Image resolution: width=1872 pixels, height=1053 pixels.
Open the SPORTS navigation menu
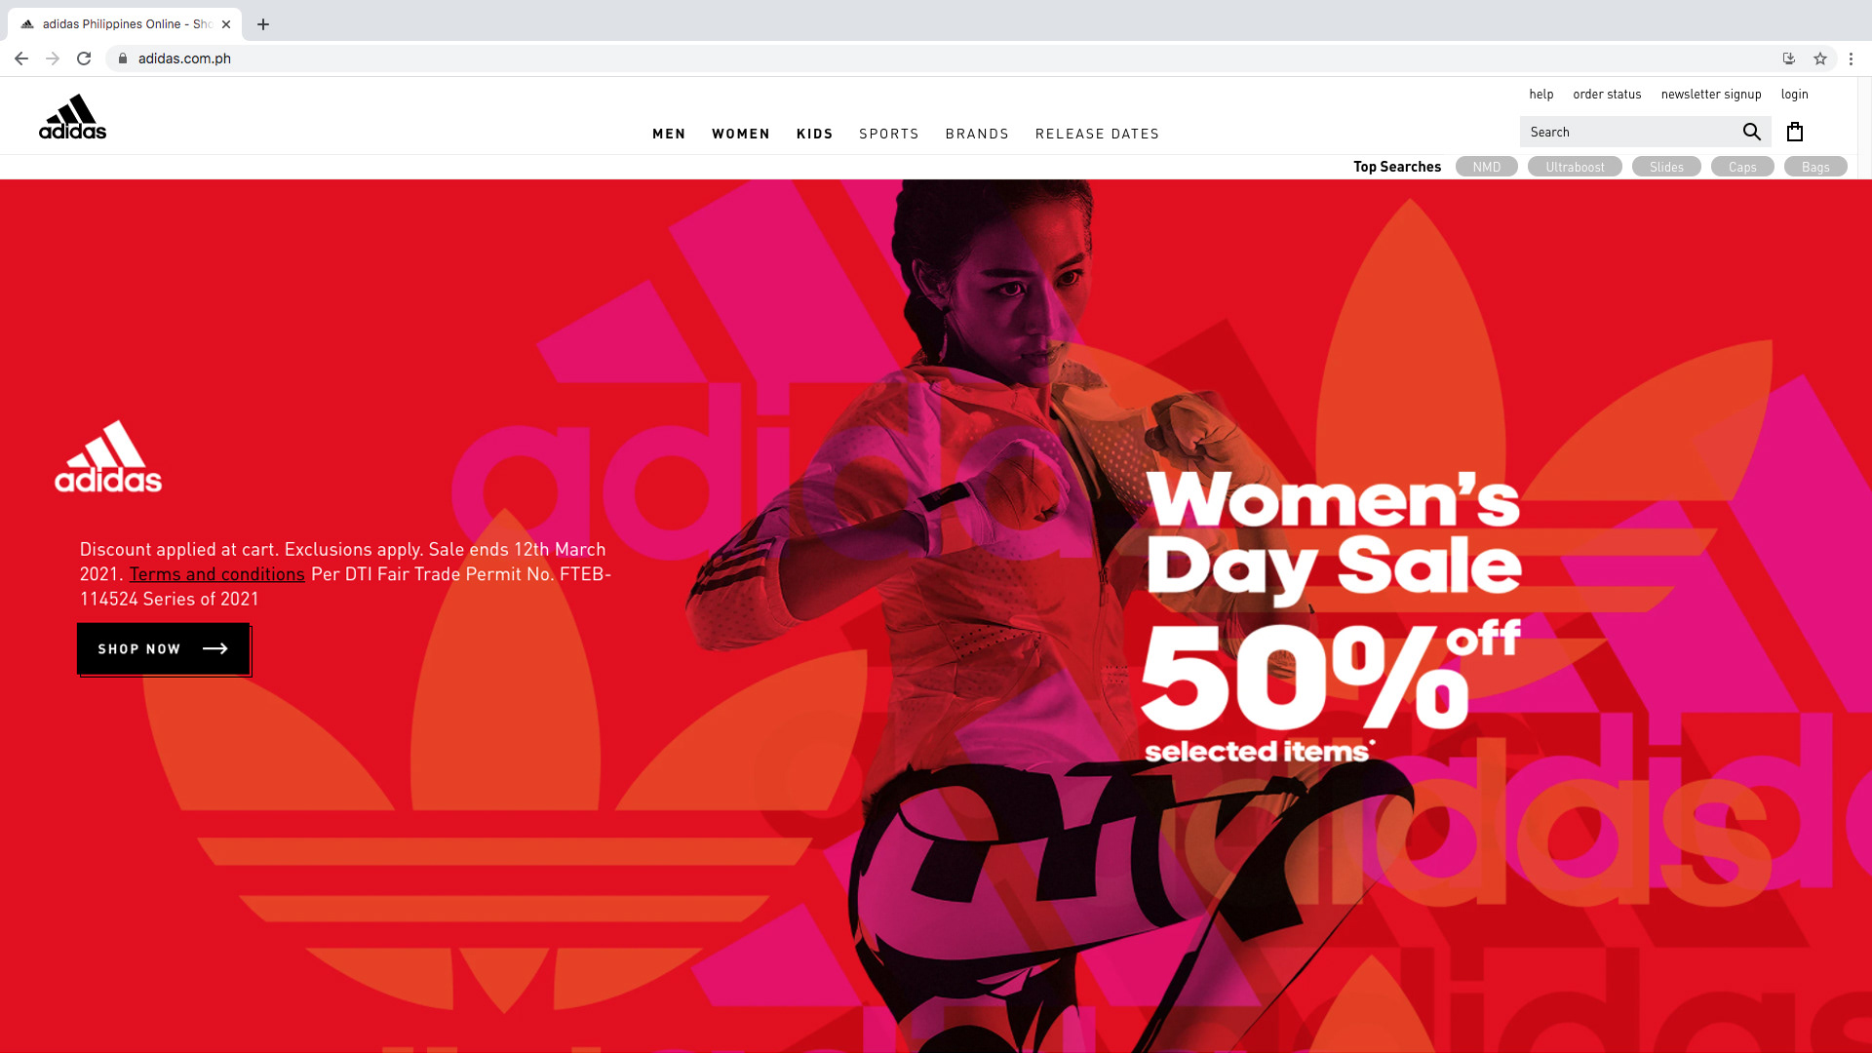[x=889, y=134]
